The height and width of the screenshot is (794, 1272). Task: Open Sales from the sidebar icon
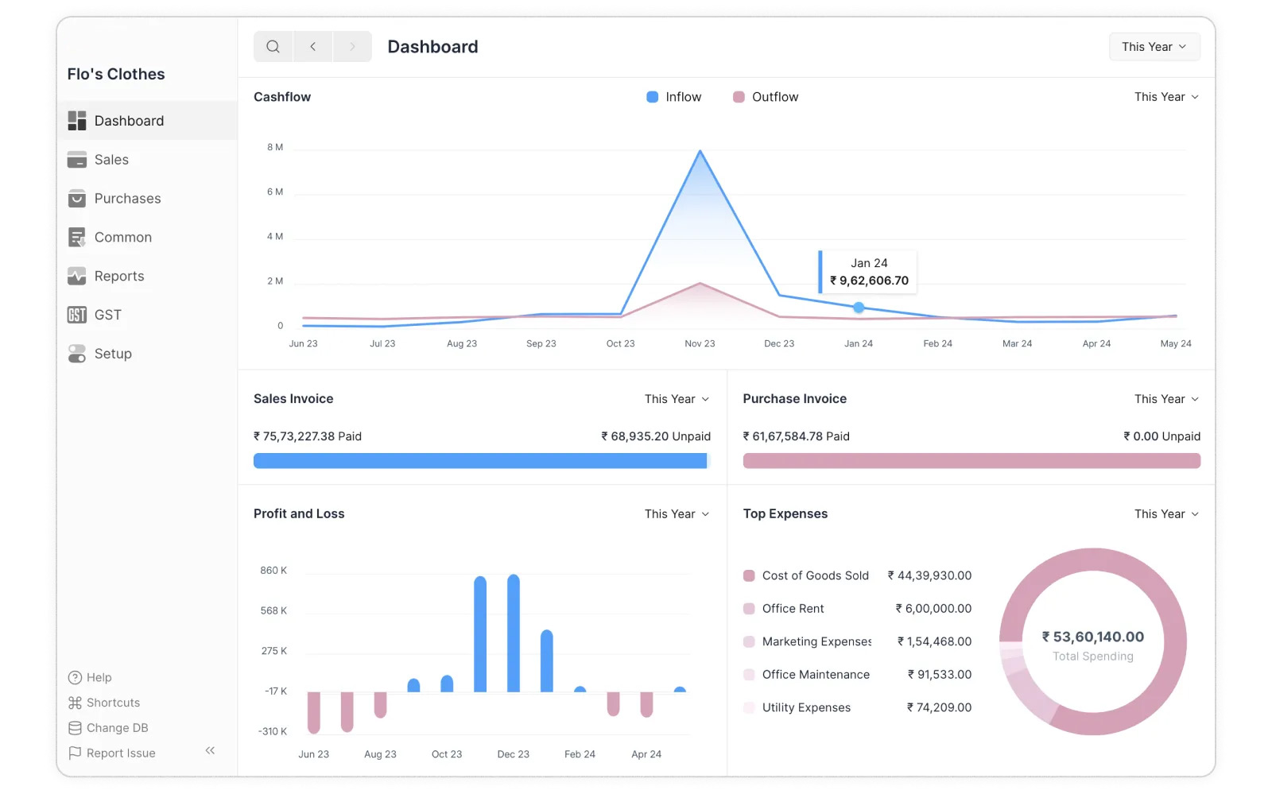77,160
